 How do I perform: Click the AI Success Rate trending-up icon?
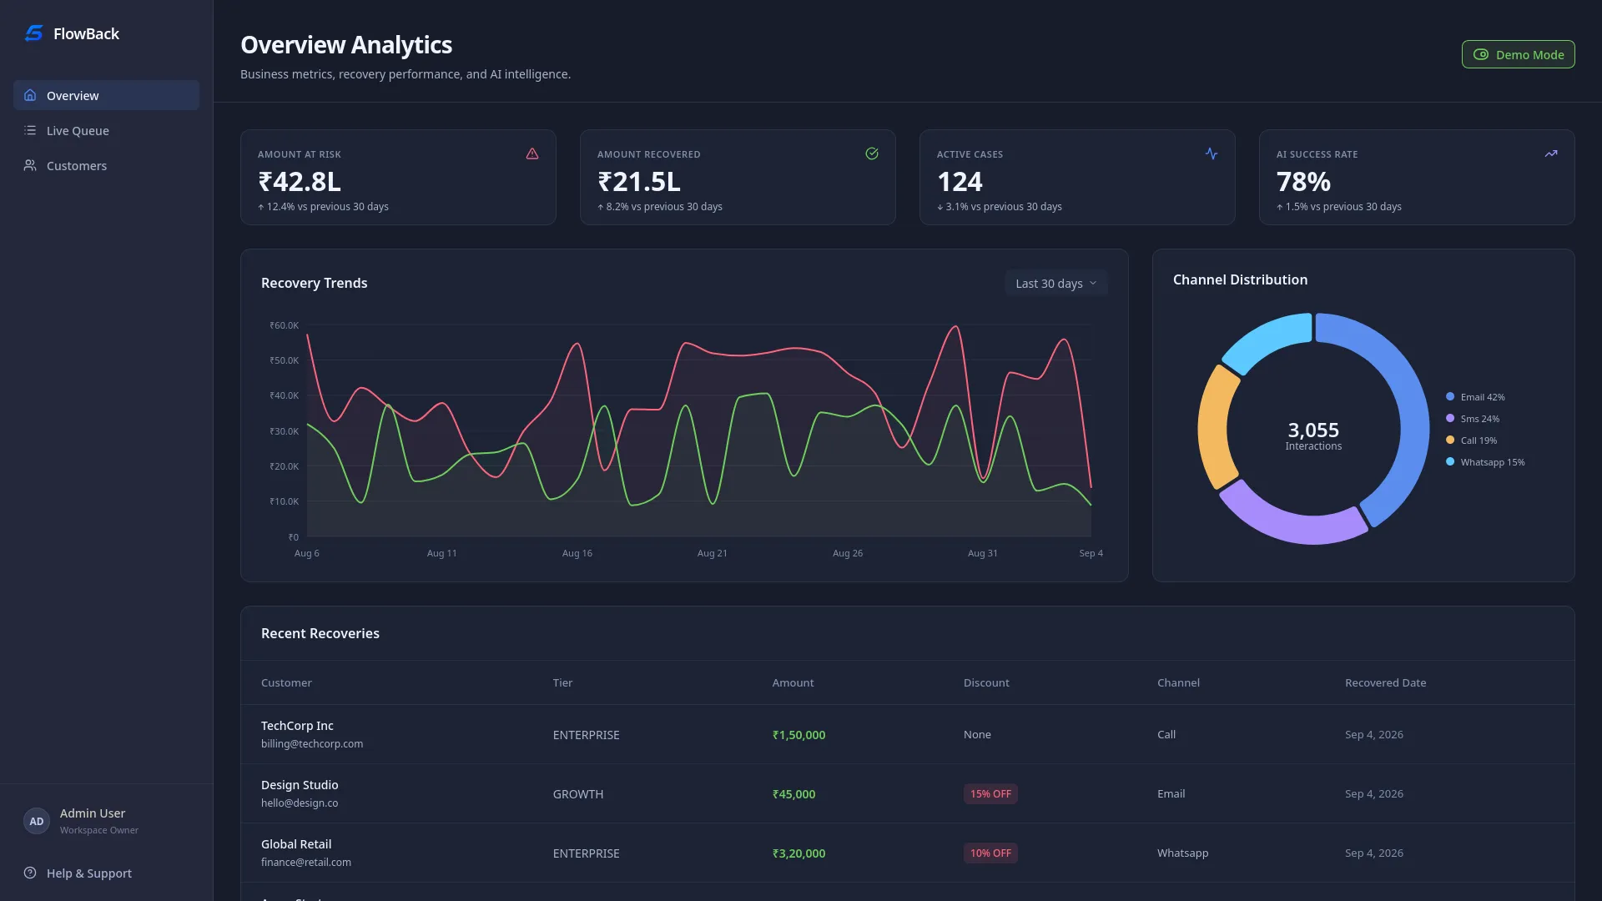pyautogui.click(x=1551, y=154)
